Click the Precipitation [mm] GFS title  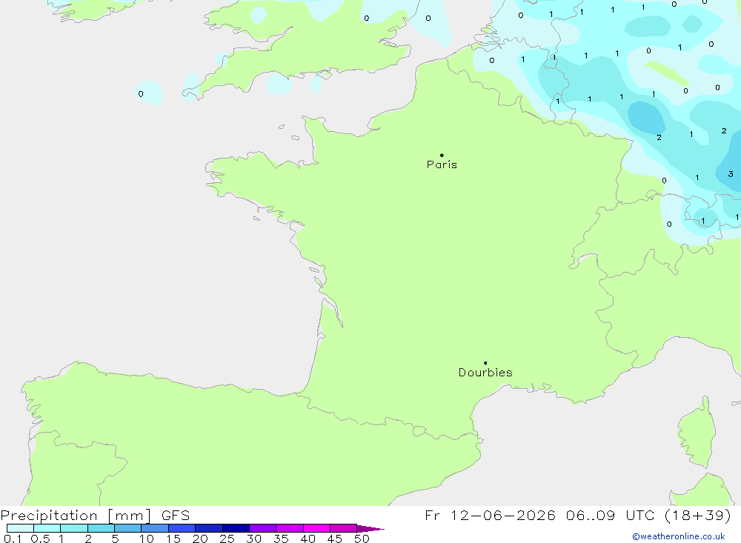95,516
